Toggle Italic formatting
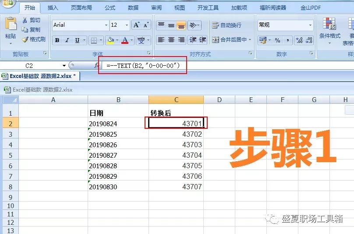 point(67,40)
